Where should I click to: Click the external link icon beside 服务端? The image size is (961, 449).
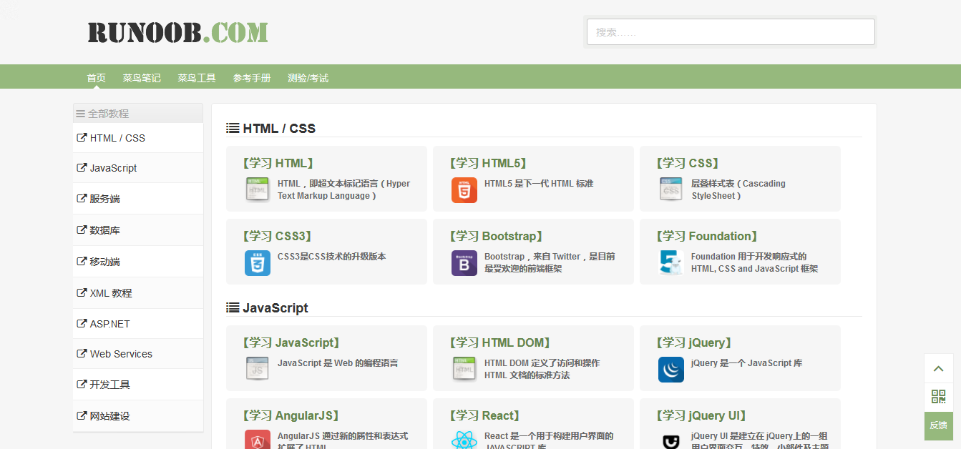82,199
